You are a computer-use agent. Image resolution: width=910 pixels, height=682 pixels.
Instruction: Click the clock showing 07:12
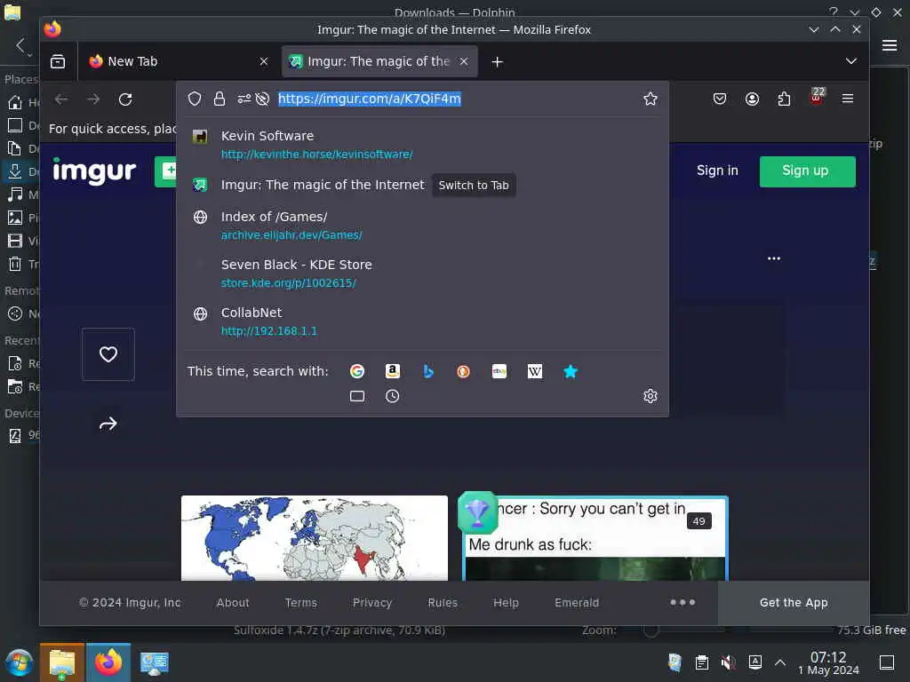tap(828, 662)
